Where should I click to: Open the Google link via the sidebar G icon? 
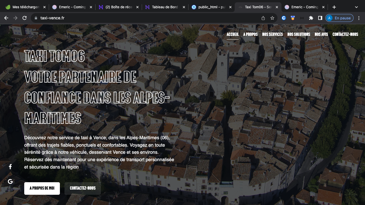click(10, 181)
